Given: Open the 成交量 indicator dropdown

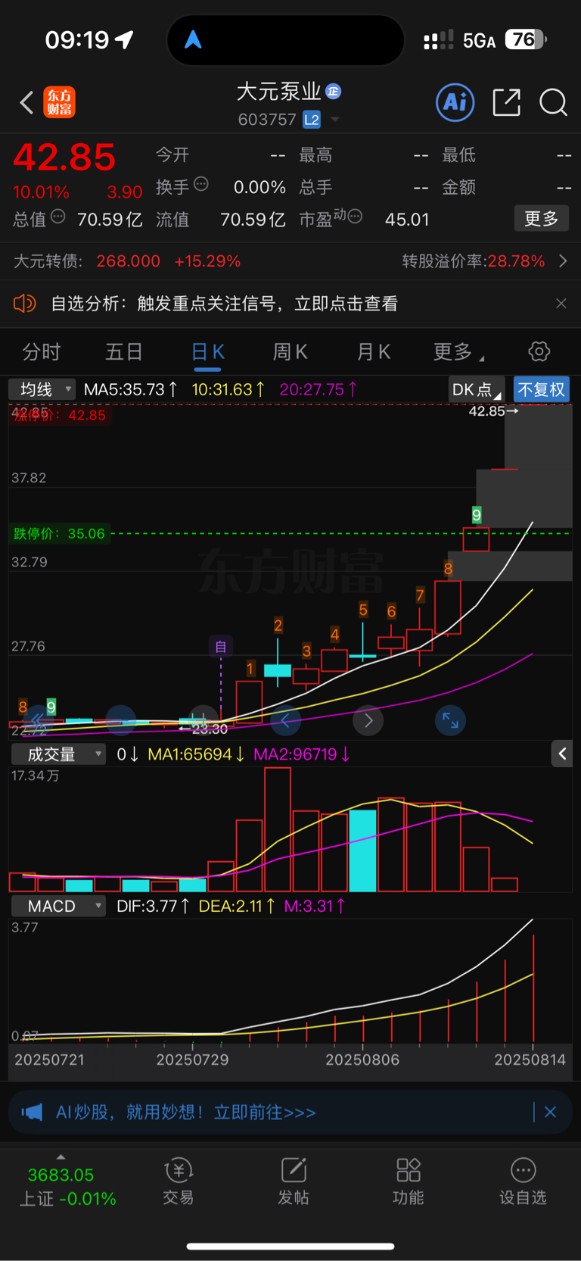Looking at the screenshot, I should [x=58, y=754].
